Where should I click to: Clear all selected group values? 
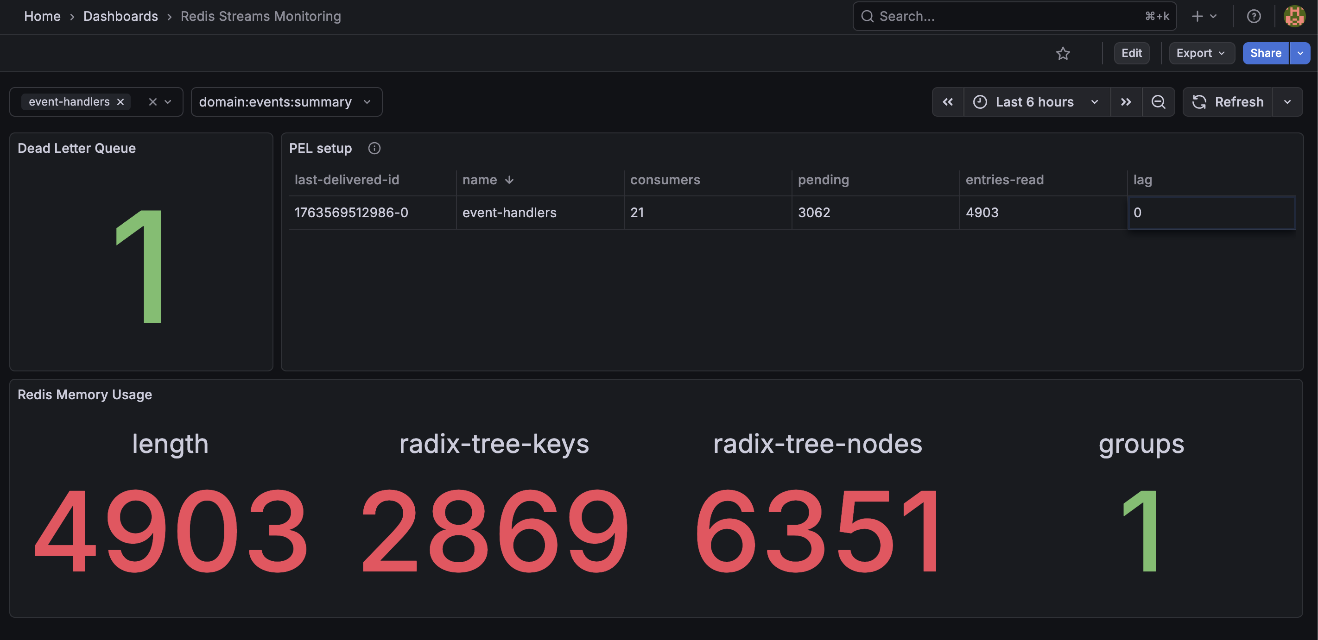(x=152, y=102)
